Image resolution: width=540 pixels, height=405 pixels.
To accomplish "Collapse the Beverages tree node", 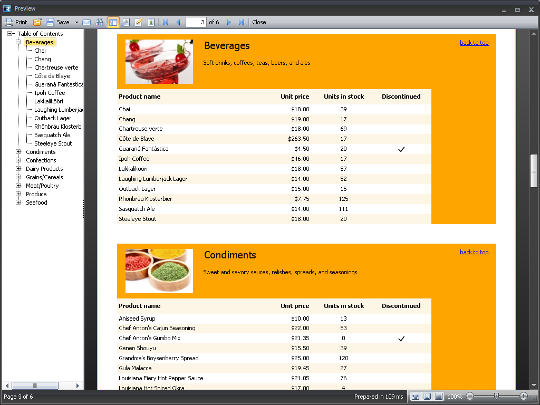I will point(18,42).
